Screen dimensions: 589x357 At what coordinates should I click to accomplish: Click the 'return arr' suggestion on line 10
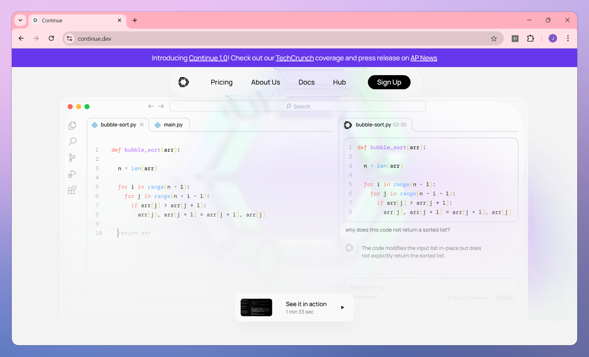[134, 233]
